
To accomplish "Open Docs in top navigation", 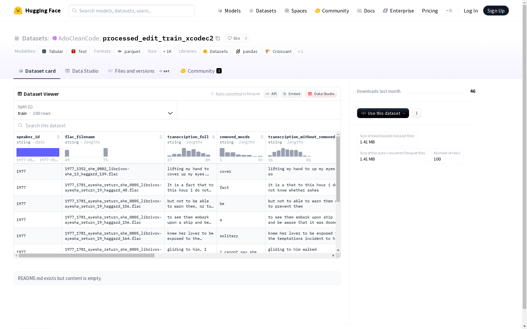I will (366, 11).
